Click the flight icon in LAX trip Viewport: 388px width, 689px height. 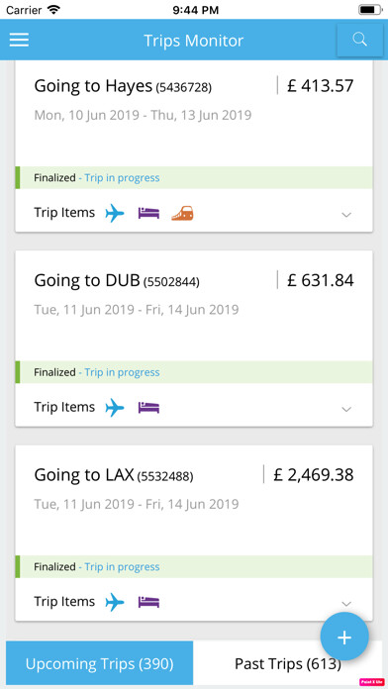[115, 602]
